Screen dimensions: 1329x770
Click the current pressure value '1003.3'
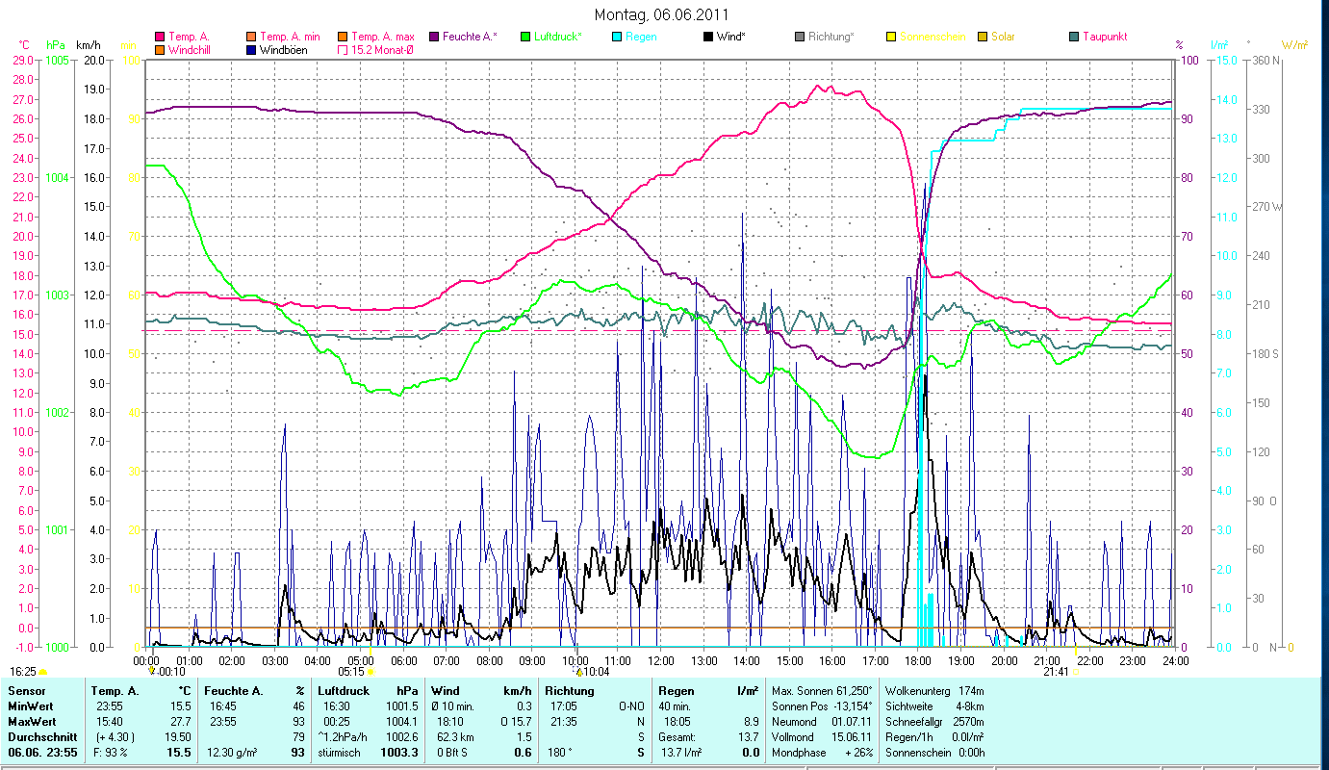coord(399,752)
